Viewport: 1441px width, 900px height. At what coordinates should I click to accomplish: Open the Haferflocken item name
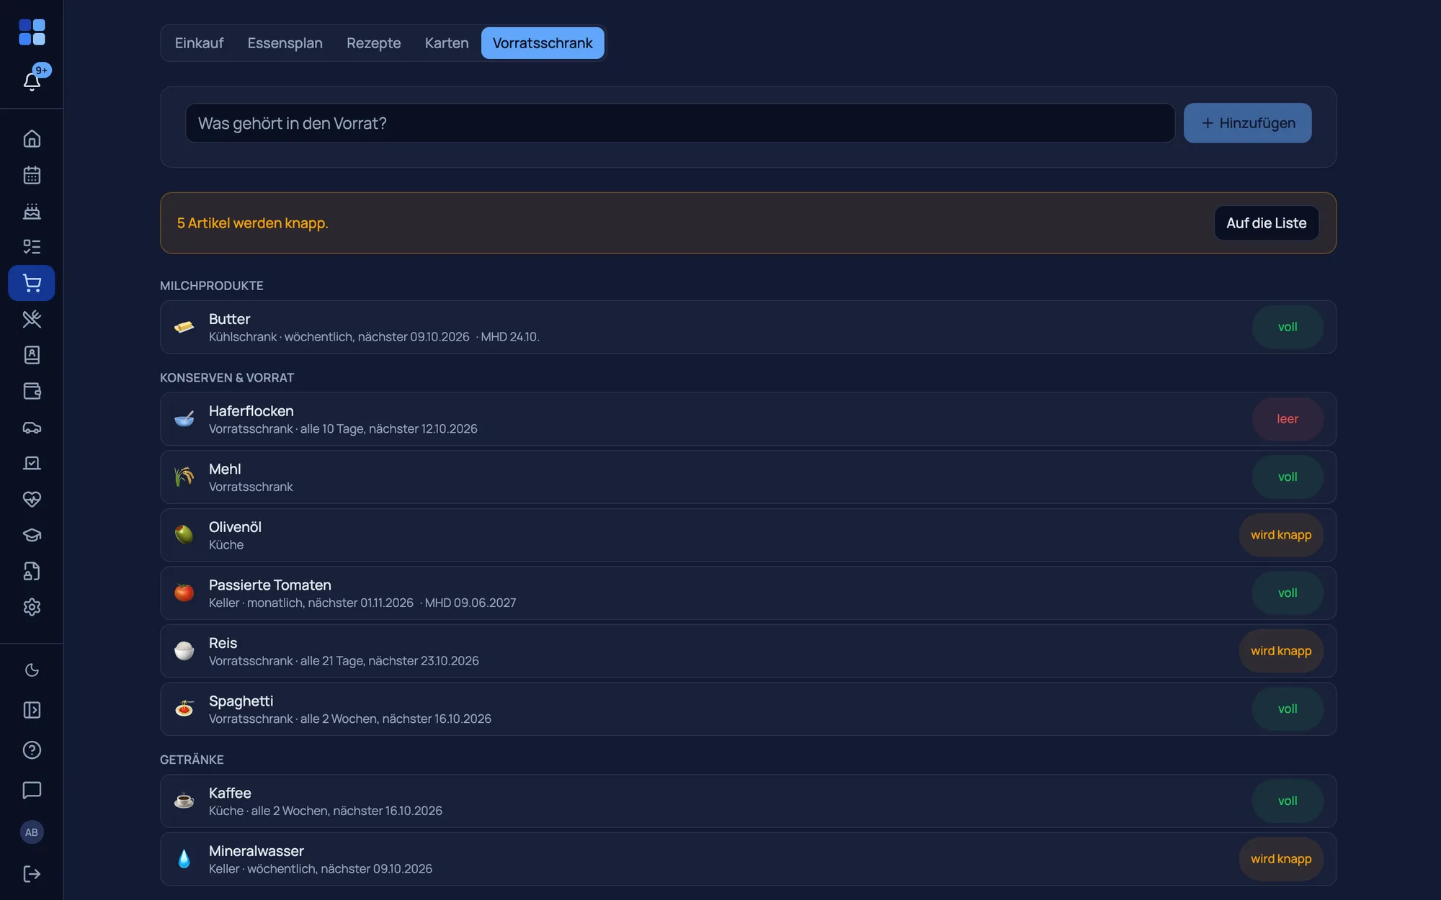[251, 411]
